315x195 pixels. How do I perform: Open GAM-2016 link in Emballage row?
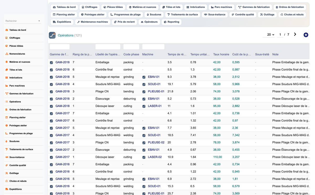coord(62,164)
